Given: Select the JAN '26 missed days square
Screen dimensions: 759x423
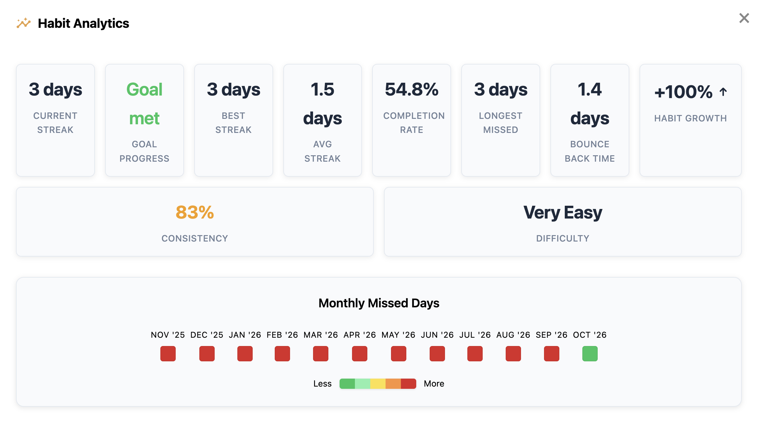Looking at the screenshot, I should (245, 354).
